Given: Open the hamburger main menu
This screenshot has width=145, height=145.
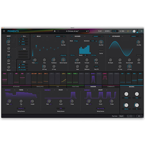Looking at the screenshot, I should coord(4,31).
